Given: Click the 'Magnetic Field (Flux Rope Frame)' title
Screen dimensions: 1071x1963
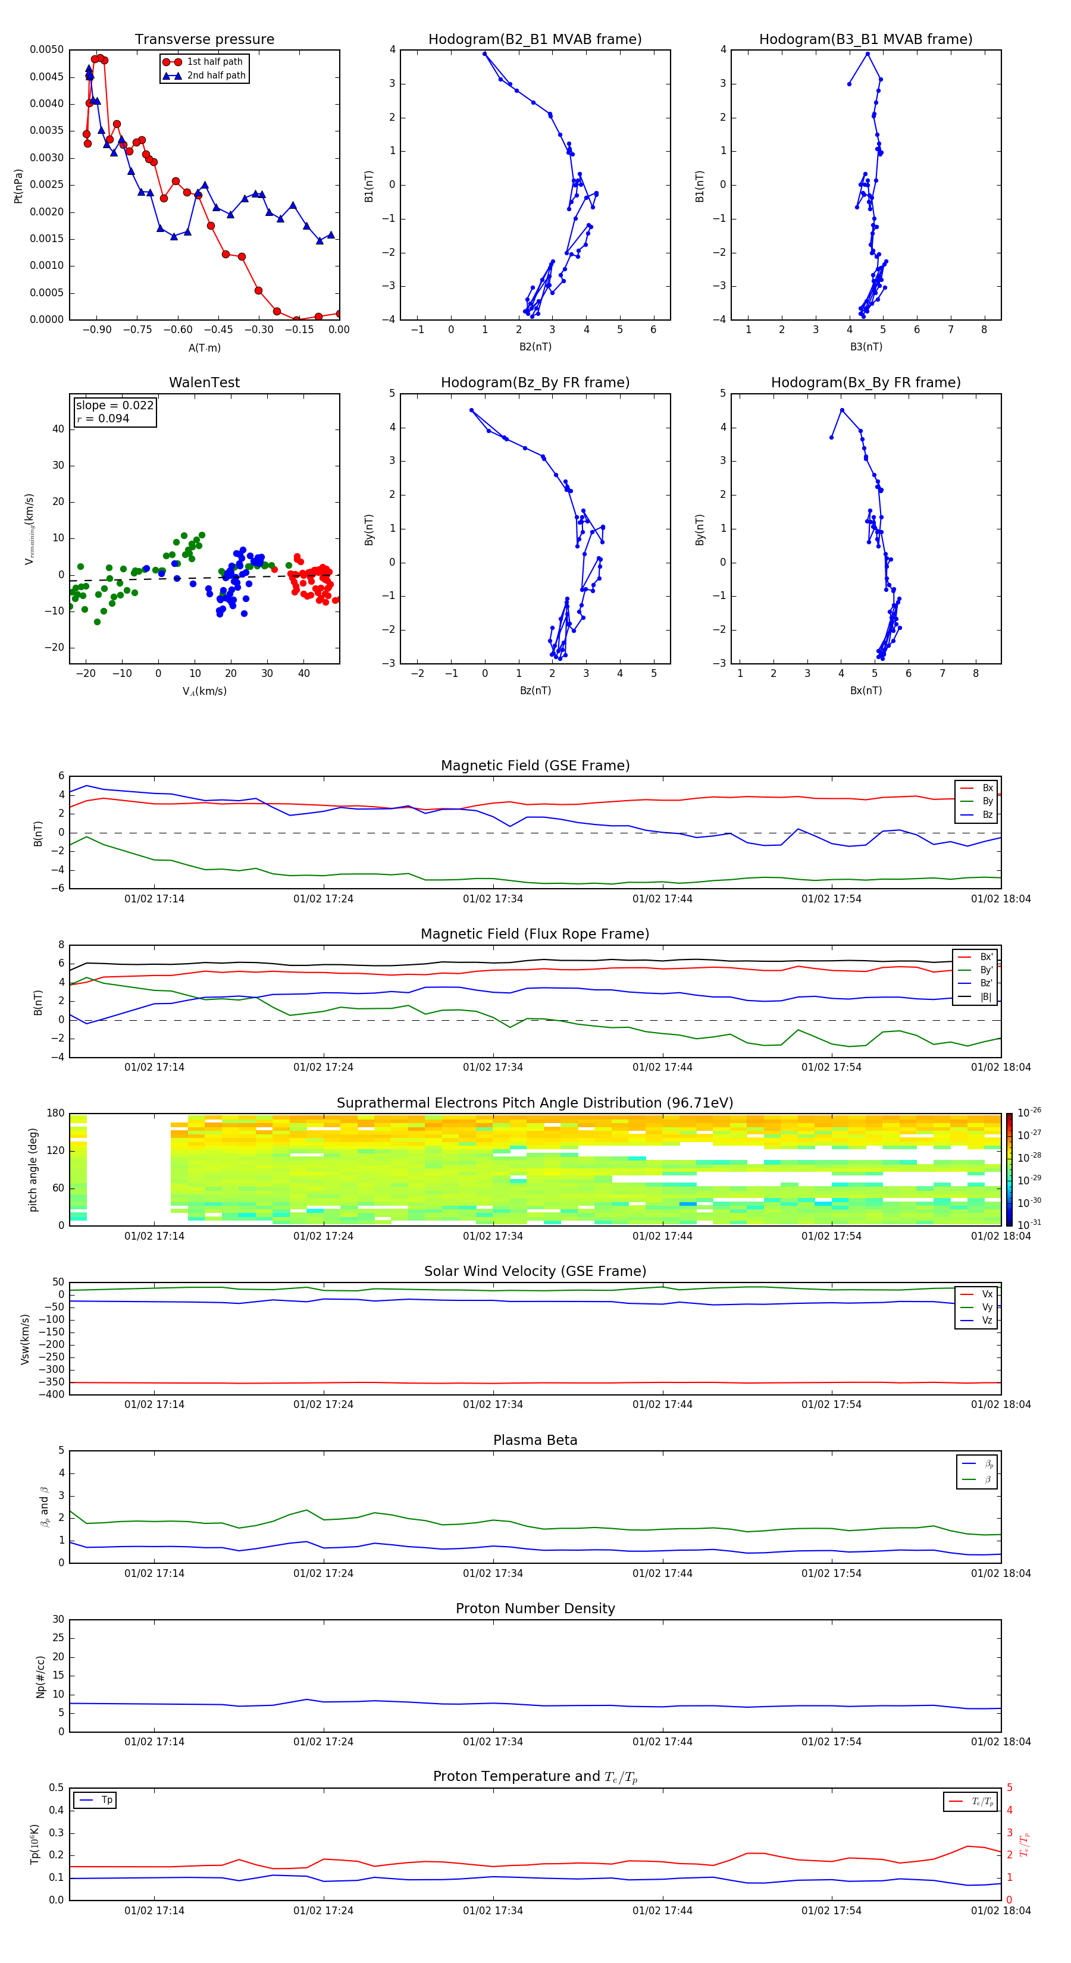Looking at the screenshot, I should pyautogui.click(x=535, y=935).
